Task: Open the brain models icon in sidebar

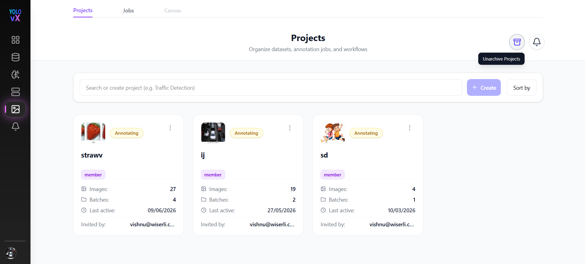Action: click(x=16, y=75)
